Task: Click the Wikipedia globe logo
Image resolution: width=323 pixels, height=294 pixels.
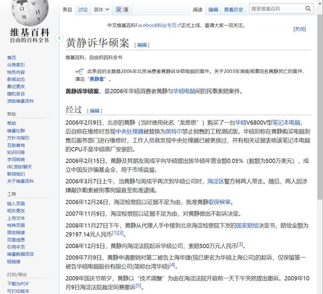Action: click(x=30, y=12)
